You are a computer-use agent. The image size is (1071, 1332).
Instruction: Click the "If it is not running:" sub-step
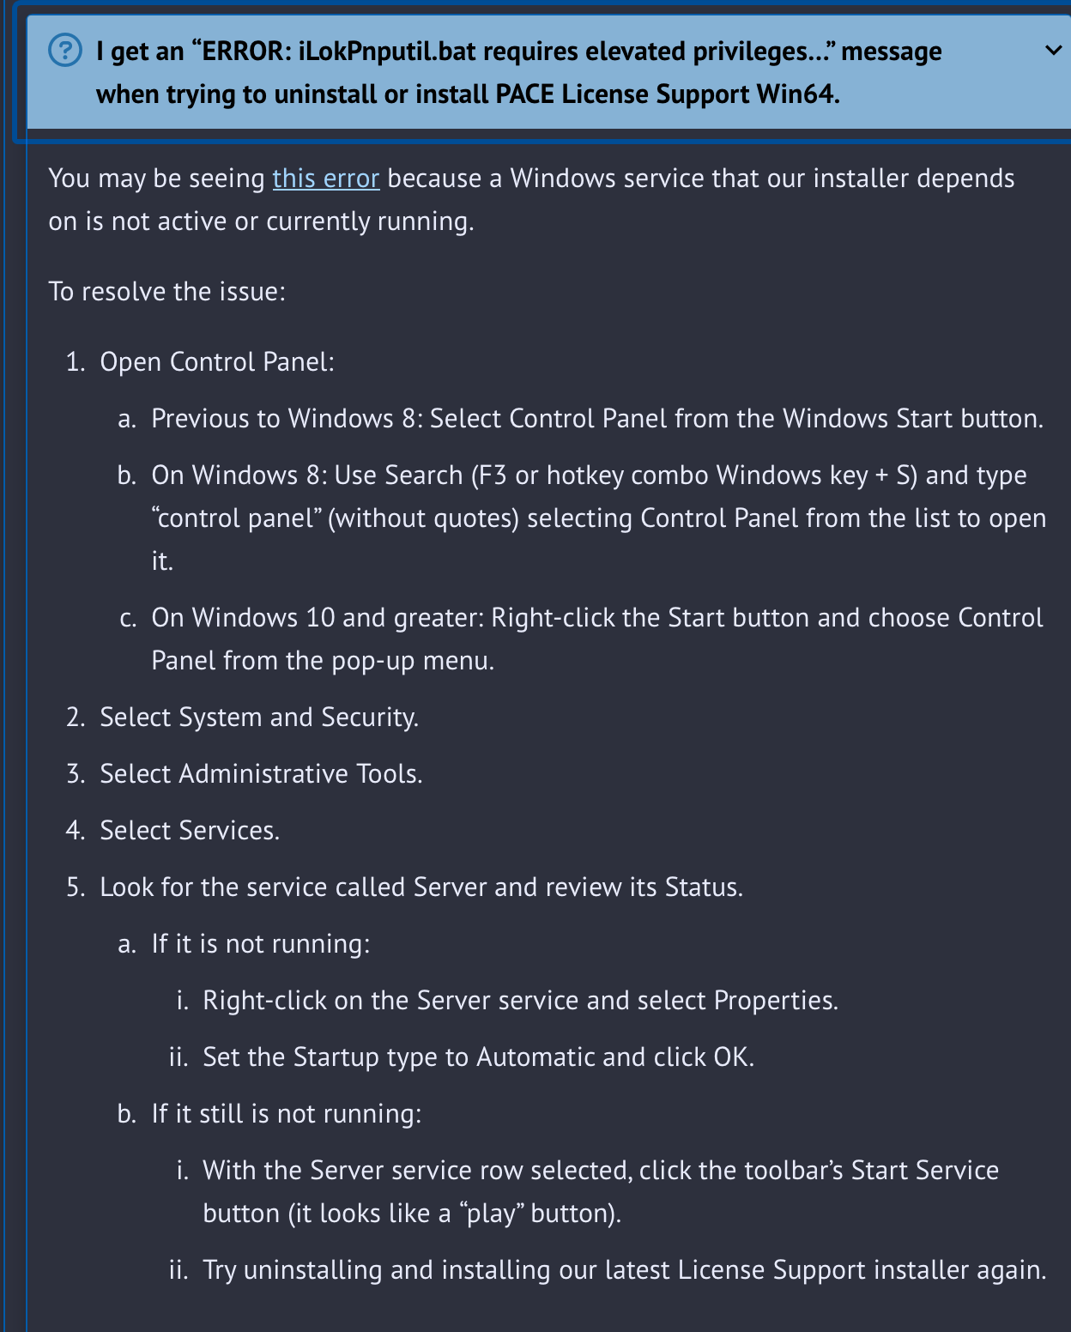(261, 944)
